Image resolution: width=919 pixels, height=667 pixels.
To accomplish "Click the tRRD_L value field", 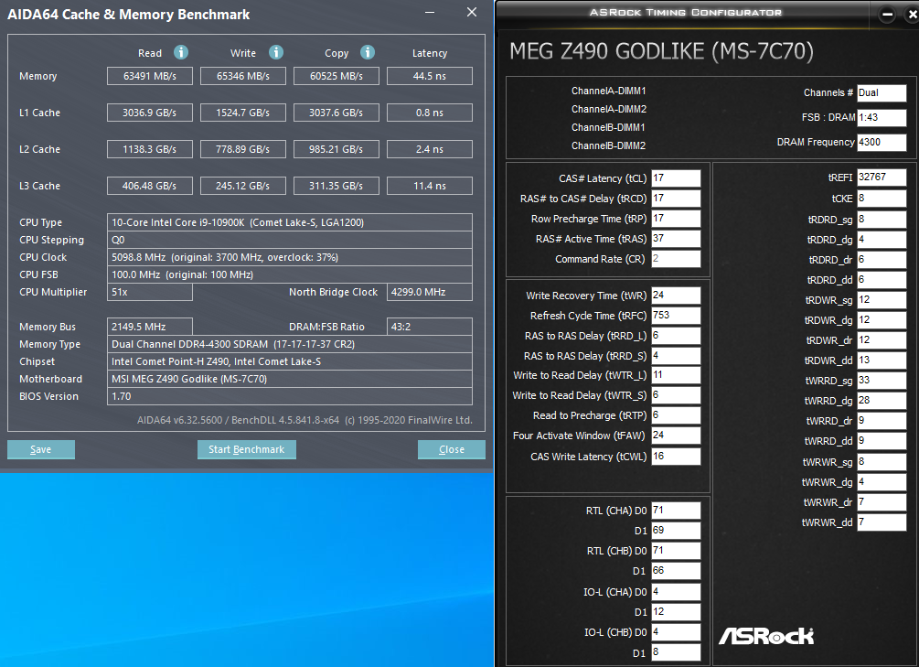I will click(676, 336).
